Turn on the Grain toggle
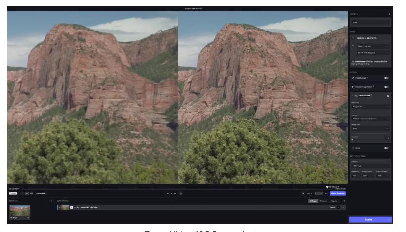The width and height of the screenshot is (406, 232). pyautogui.click(x=387, y=148)
